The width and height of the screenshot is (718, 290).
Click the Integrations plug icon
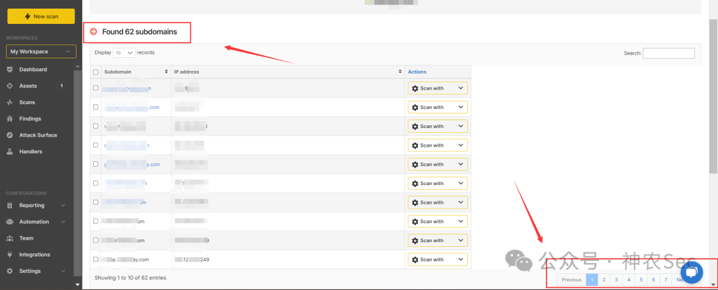point(9,255)
